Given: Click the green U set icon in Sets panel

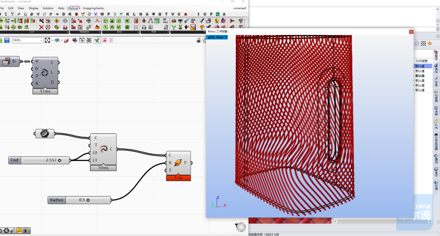Looking at the screenshot, I should (119, 27).
